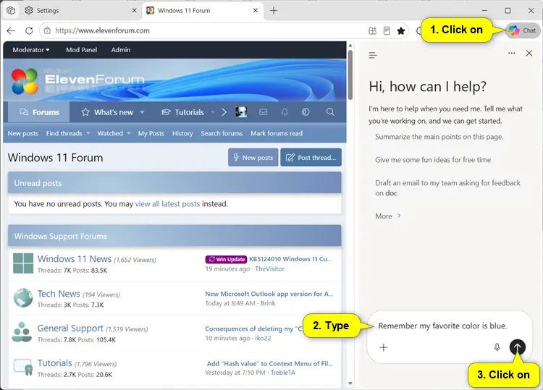Click the plus attachment icon in chat box
The height and width of the screenshot is (390, 543).
pyautogui.click(x=383, y=347)
